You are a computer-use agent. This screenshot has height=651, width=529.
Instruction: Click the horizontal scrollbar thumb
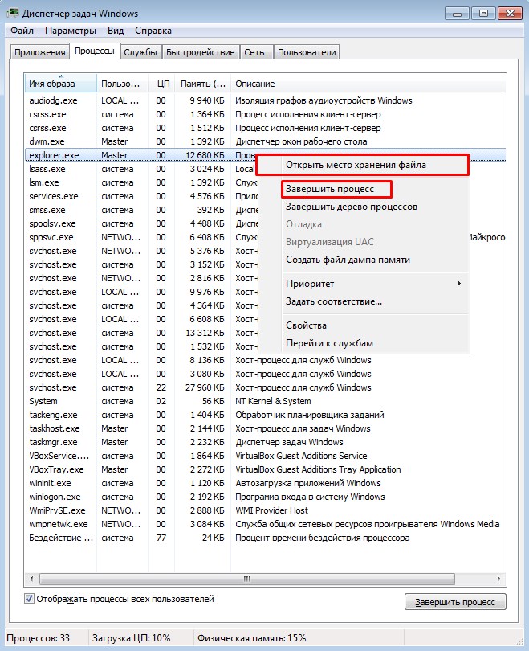point(247,579)
